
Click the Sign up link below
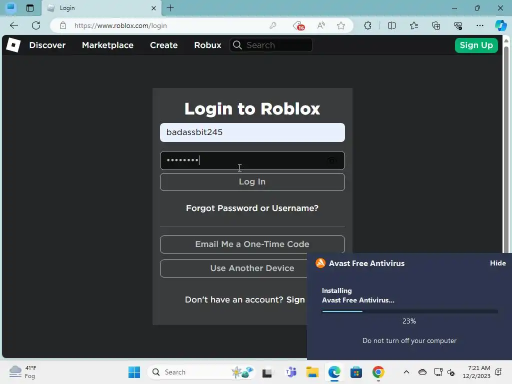coord(295,300)
